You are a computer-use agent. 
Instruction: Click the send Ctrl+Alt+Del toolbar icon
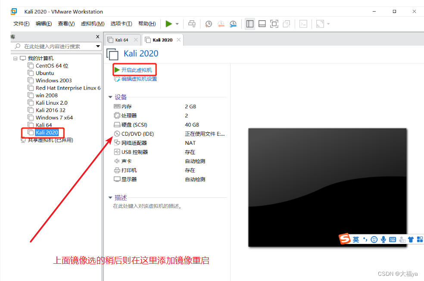[x=192, y=24]
